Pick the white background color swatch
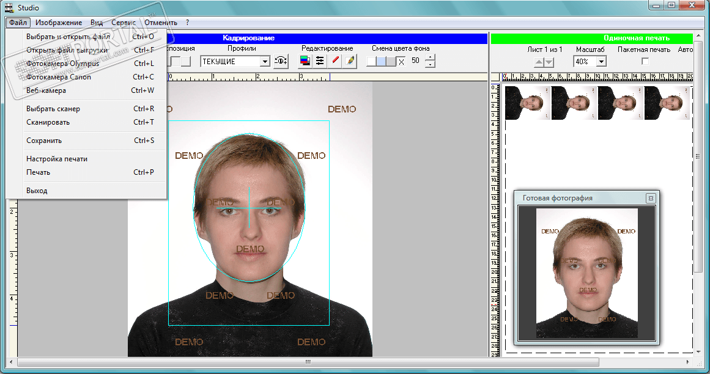This screenshot has height=374, width=710. click(x=371, y=61)
